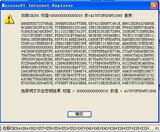Viewport: 160px width, 132px height.
Task: Click the table value starting with 07F98F73
Action: point(70,83)
